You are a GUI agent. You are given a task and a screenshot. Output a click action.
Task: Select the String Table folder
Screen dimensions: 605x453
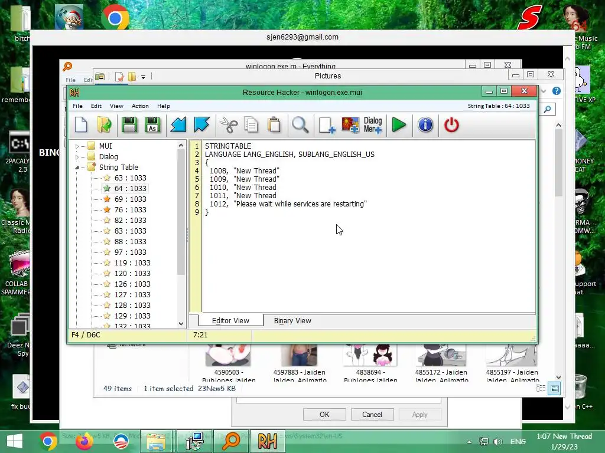(118, 167)
